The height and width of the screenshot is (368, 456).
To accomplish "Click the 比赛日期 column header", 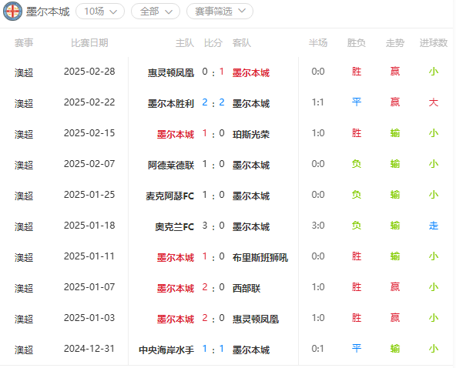I will (x=89, y=43).
